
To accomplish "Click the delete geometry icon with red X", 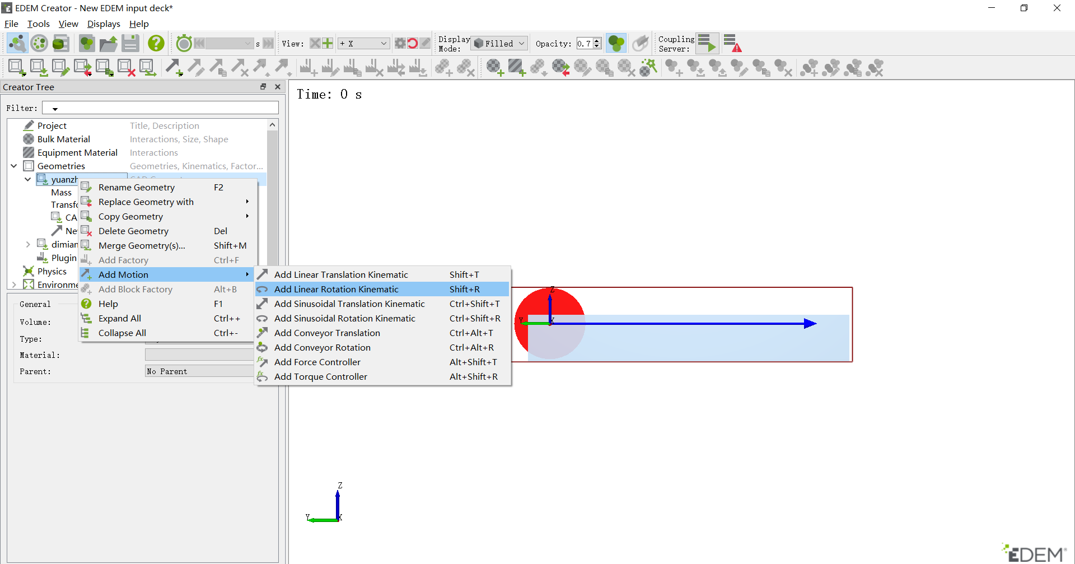I will pos(126,68).
